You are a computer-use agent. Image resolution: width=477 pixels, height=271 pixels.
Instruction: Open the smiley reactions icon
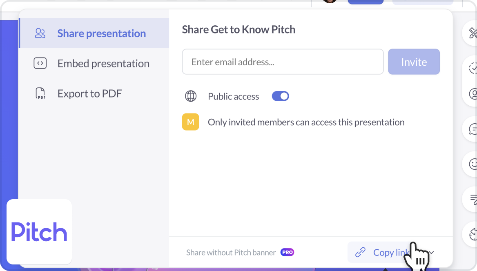click(473, 164)
